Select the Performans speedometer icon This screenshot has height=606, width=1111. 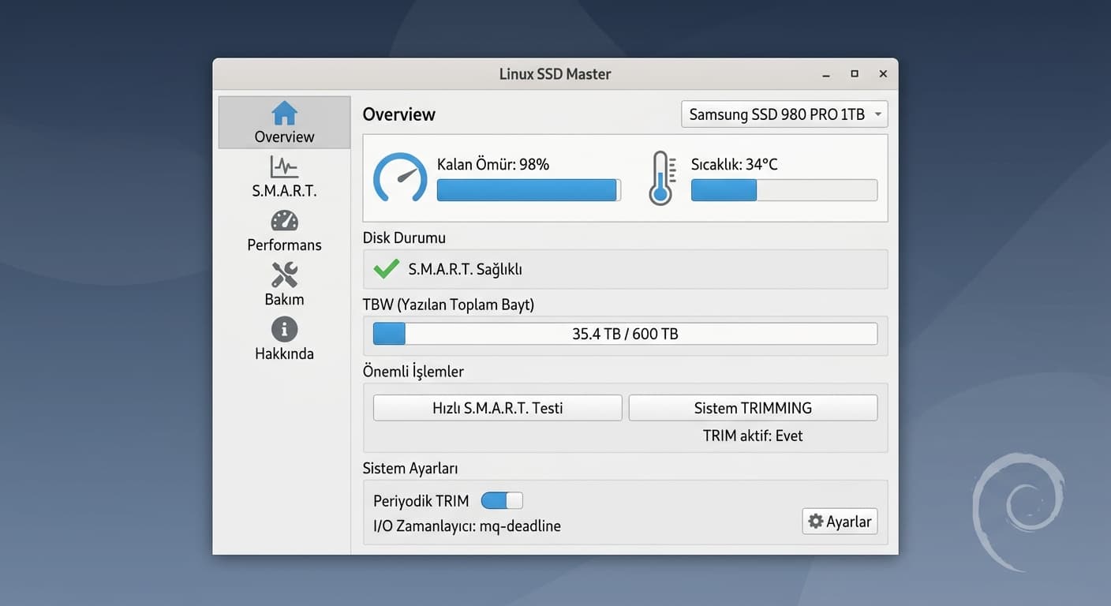pos(284,220)
